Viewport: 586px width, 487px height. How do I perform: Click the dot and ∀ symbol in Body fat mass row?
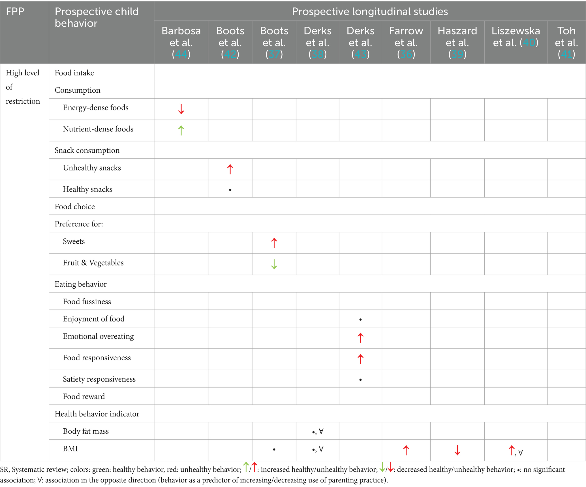point(318,431)
